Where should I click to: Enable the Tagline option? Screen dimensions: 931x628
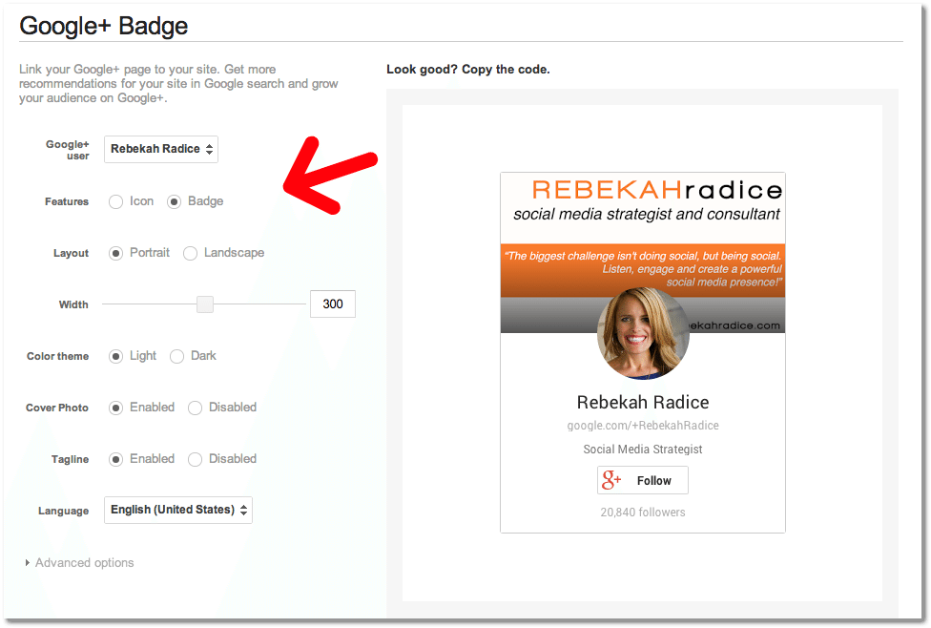115,460
